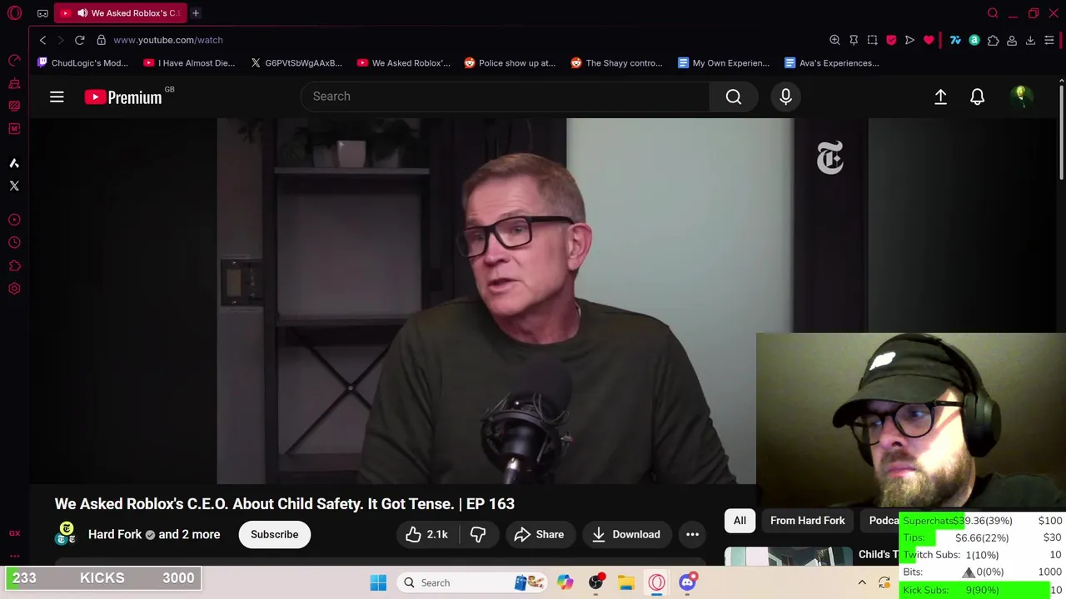The width and height of the screenshot is (1066, 599).
Task: Like the video (2.1k)
Action: 427,534
